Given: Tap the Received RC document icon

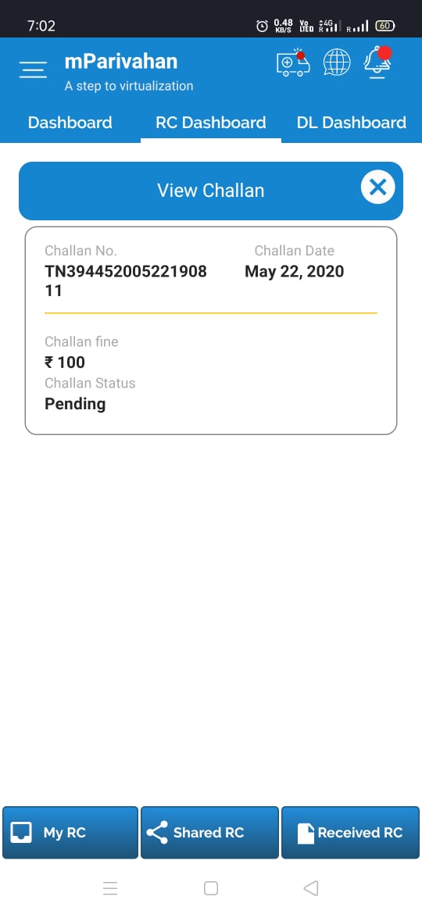Looking at the screenshot, I should (x=306, y=833).
